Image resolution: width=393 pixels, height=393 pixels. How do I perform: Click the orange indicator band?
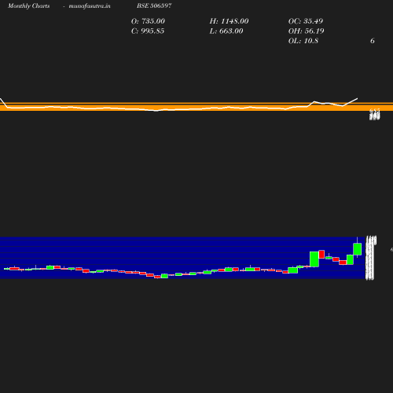[x=196, y=107]
